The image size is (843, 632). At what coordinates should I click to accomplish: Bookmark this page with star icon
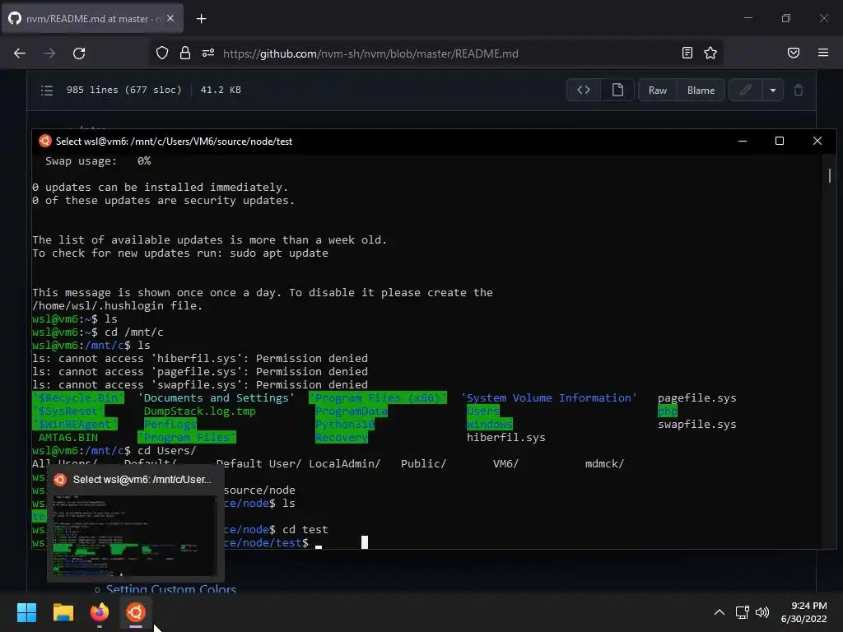(710, 53)
